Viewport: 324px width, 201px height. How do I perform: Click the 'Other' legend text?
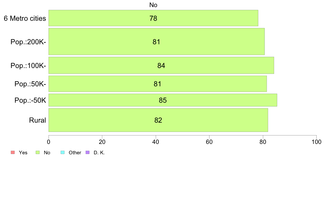[x=75, y=153]
